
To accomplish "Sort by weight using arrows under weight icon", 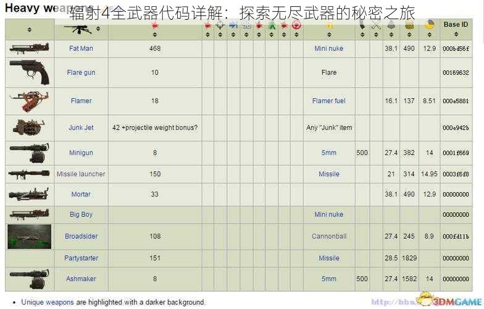I will click(x=391, y=35).
